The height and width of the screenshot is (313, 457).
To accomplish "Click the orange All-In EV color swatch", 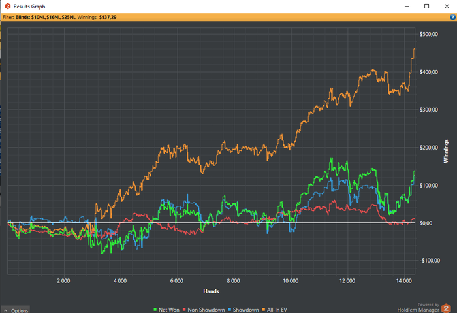I will (x=264, y=310).
